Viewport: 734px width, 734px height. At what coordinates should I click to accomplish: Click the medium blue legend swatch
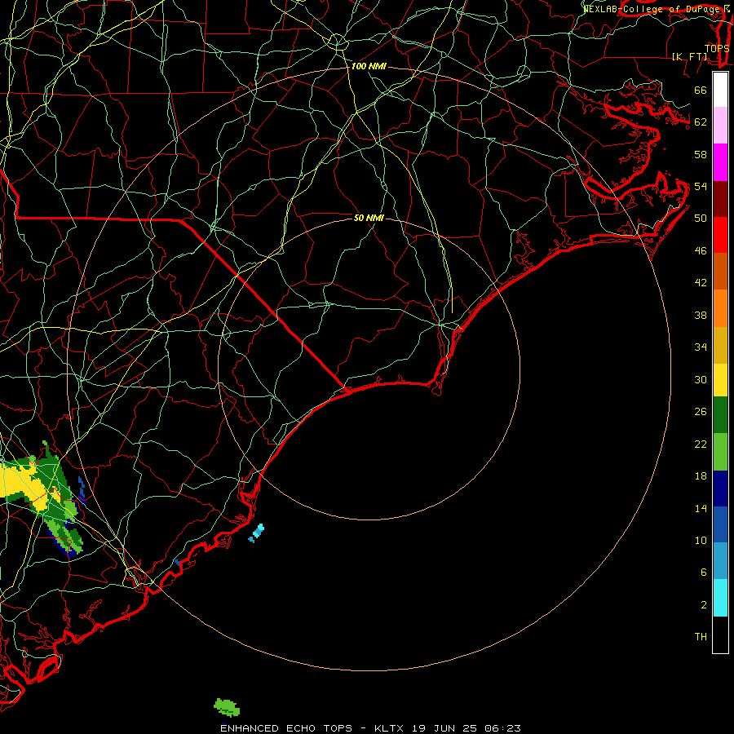(720, 524)
